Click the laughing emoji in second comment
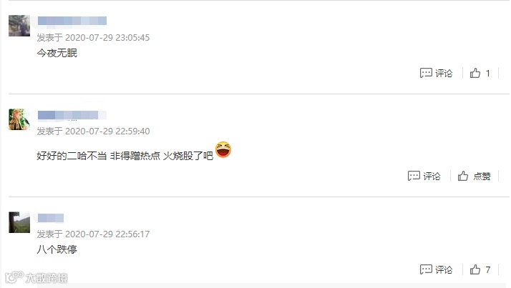Viewport: 511px width, 288px height. tap(223, 149)
